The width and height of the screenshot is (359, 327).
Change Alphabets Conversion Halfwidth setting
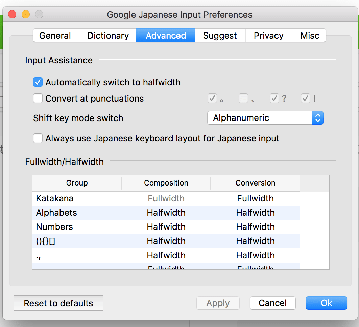click(255, 213)
